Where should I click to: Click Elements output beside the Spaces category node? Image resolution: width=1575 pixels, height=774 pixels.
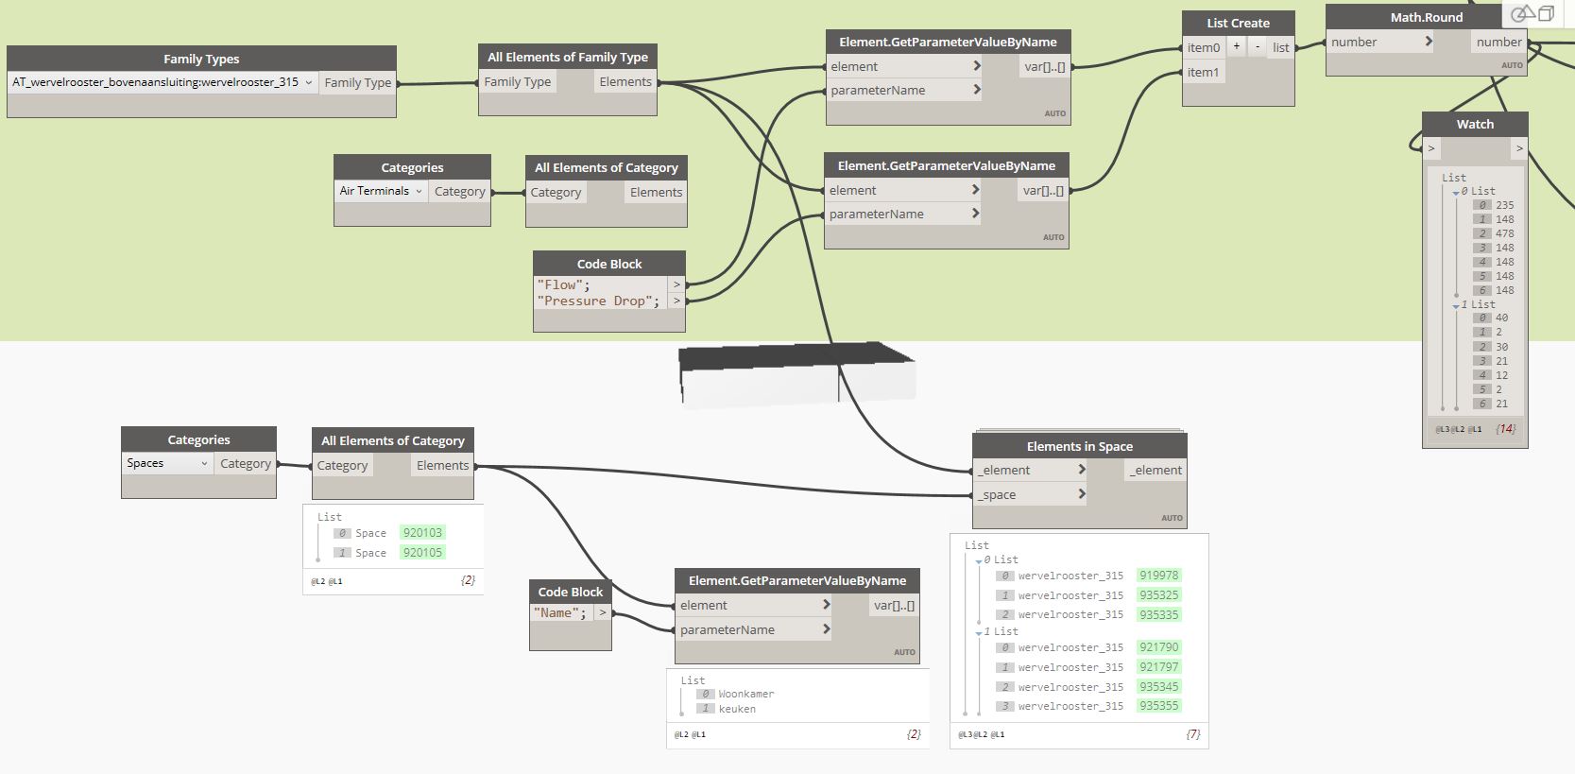pyautogui.click(x=442, y=465)
